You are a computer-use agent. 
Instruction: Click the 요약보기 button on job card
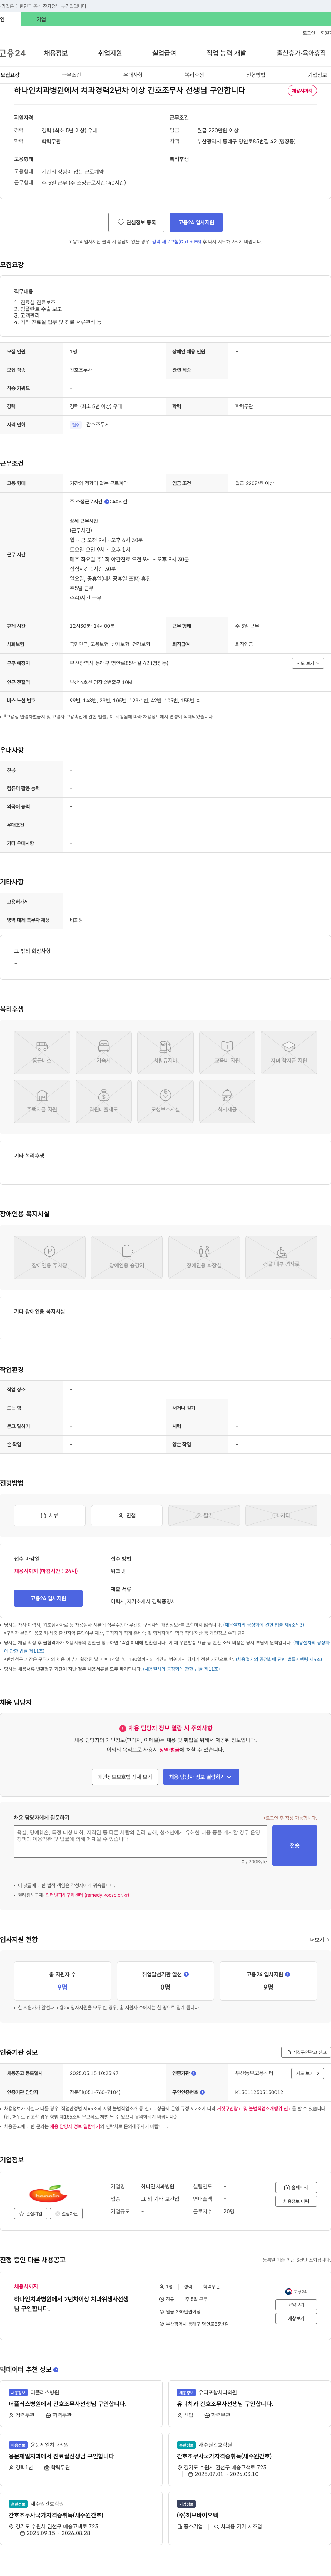(x=296, y=2305)
